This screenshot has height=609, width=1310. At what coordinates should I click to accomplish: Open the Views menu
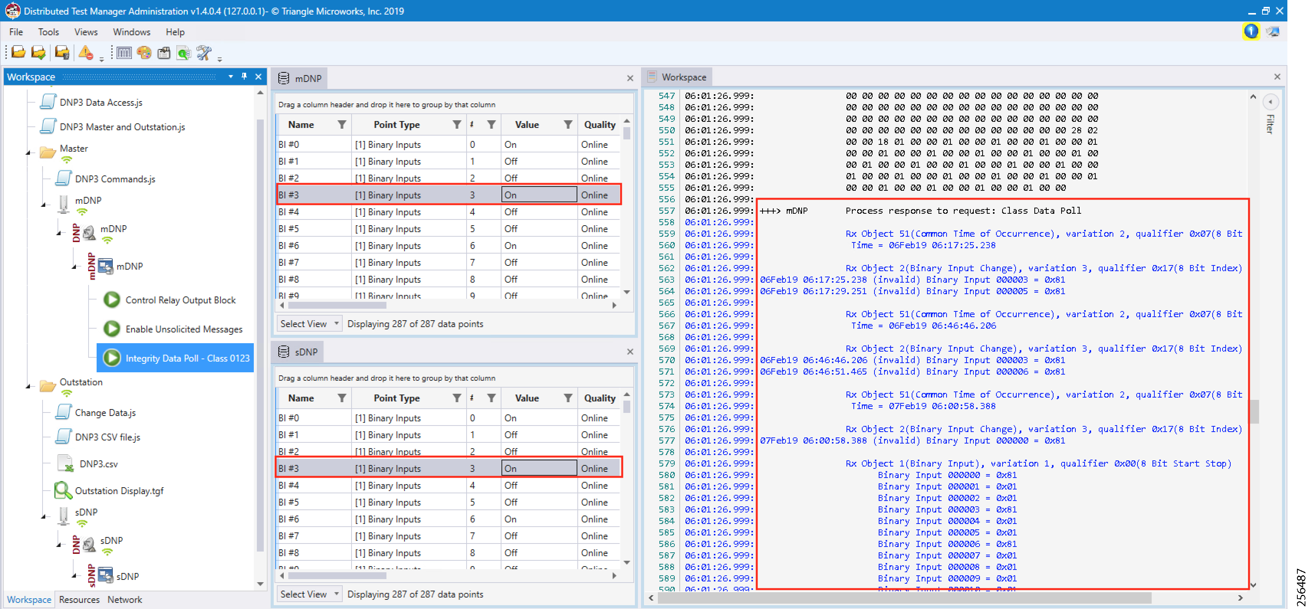[86, 31]
